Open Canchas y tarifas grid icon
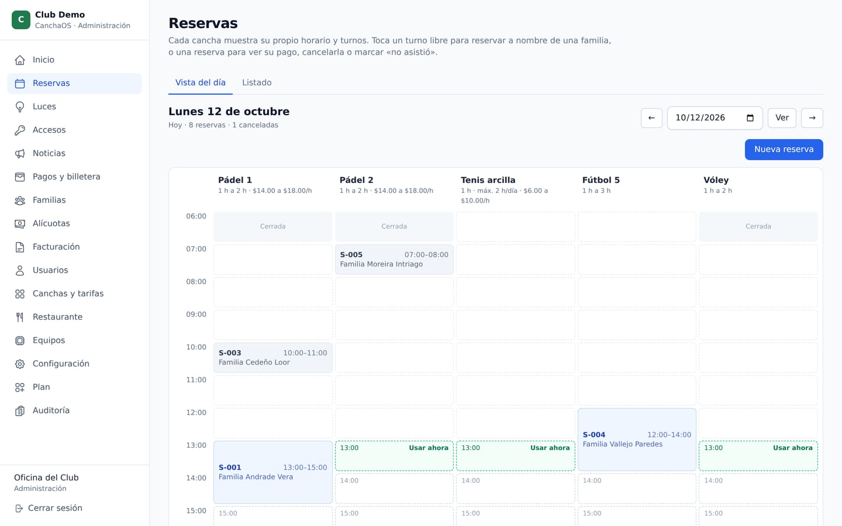Image resolution: width=842 pixels, height=526 pixels. 20,293
